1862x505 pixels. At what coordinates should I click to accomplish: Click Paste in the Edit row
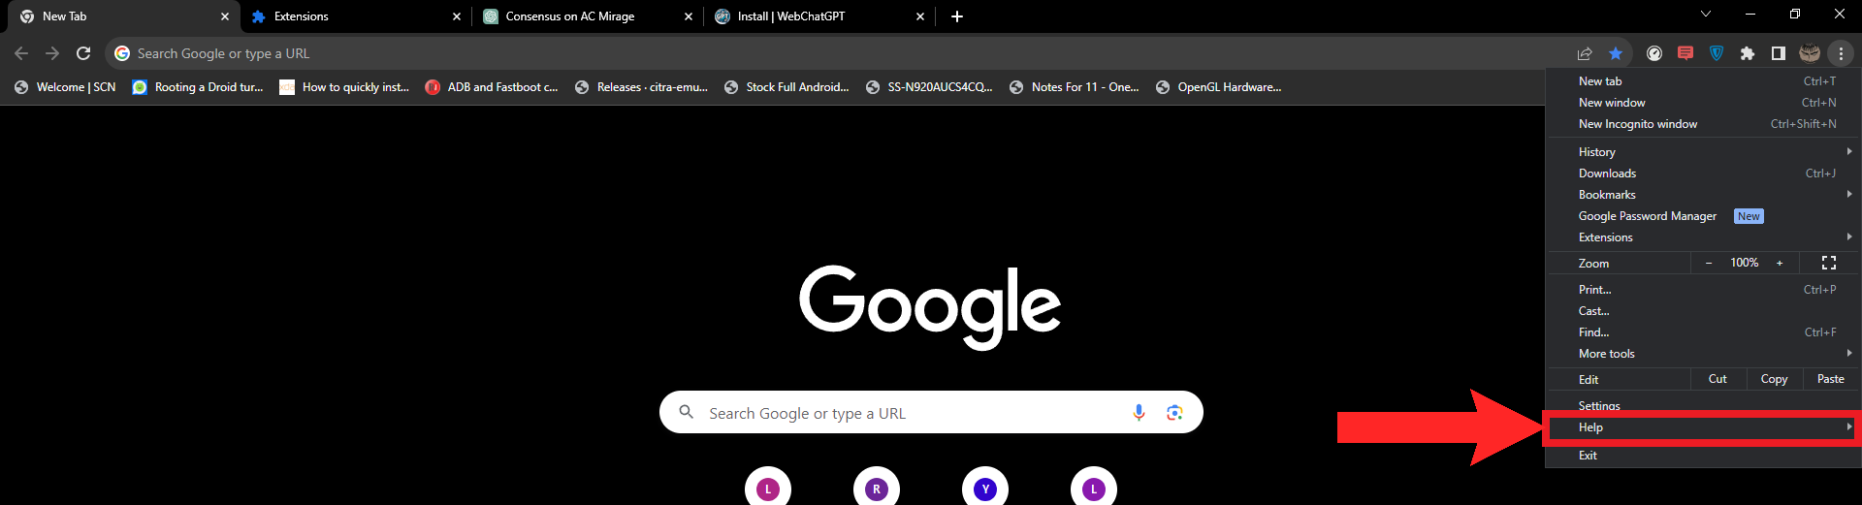1831,379
